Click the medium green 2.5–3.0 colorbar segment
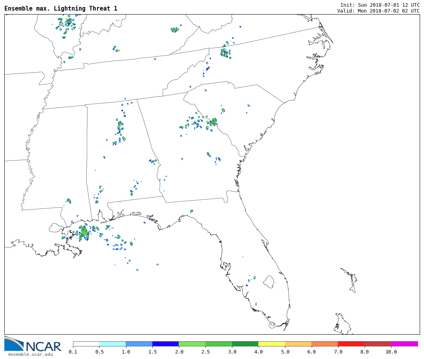 tap(219, 344)
